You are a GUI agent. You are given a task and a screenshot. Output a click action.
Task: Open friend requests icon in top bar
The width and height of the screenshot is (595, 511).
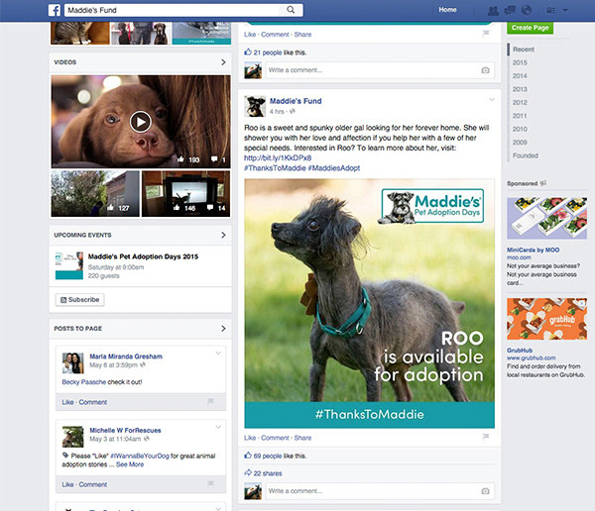pos(493,11)
